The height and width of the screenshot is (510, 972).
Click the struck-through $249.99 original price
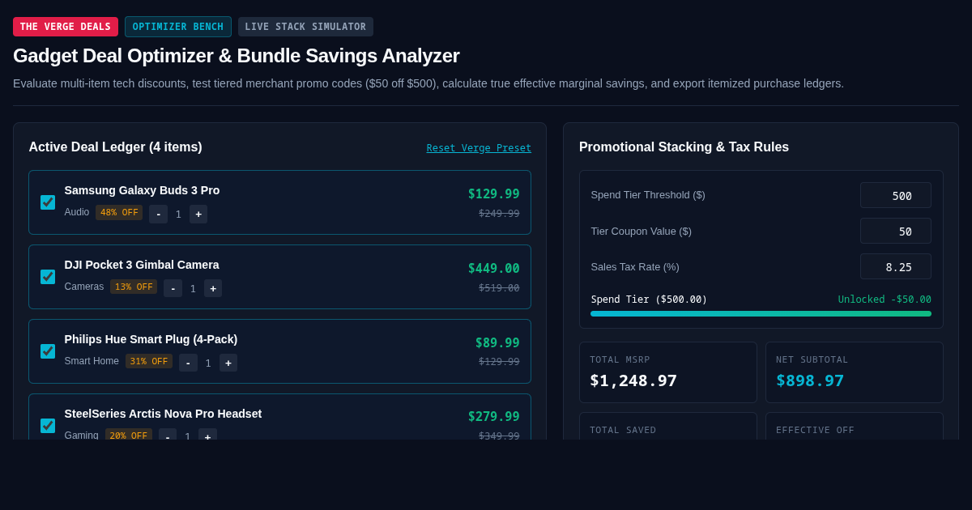(x=499, y=214)
